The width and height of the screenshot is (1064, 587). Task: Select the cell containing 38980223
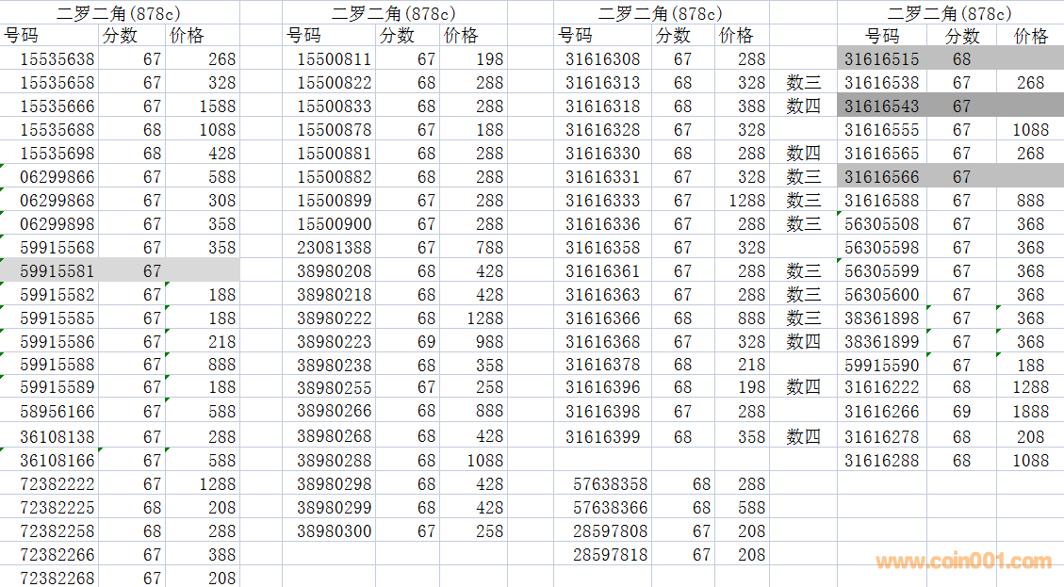335,341
